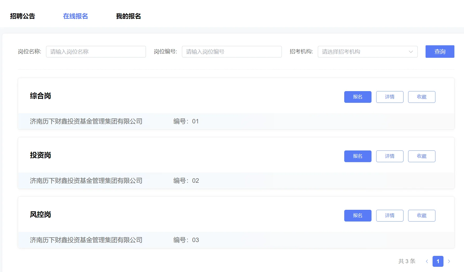This screenshot has width=464, height=272.
Task: Click the company name under 投资岗
Action: pos(86,181)
